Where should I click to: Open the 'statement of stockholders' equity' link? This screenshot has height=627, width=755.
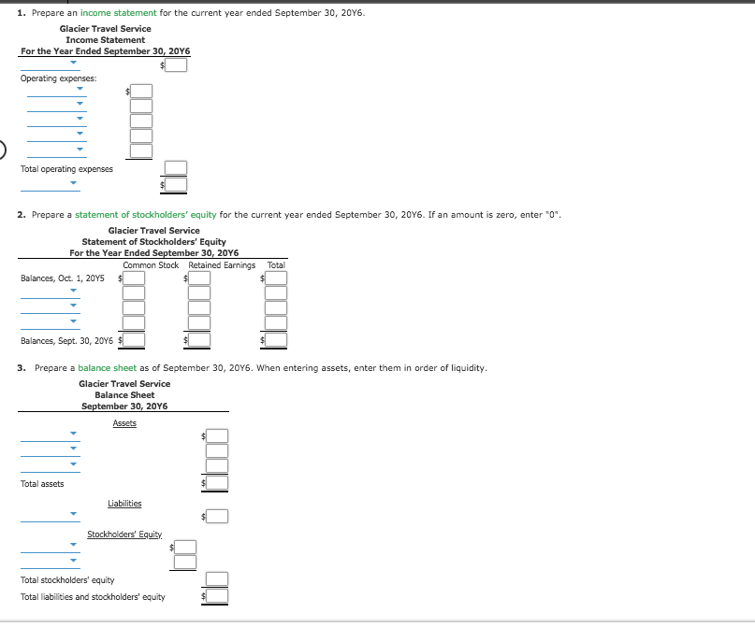click(145, 215)
